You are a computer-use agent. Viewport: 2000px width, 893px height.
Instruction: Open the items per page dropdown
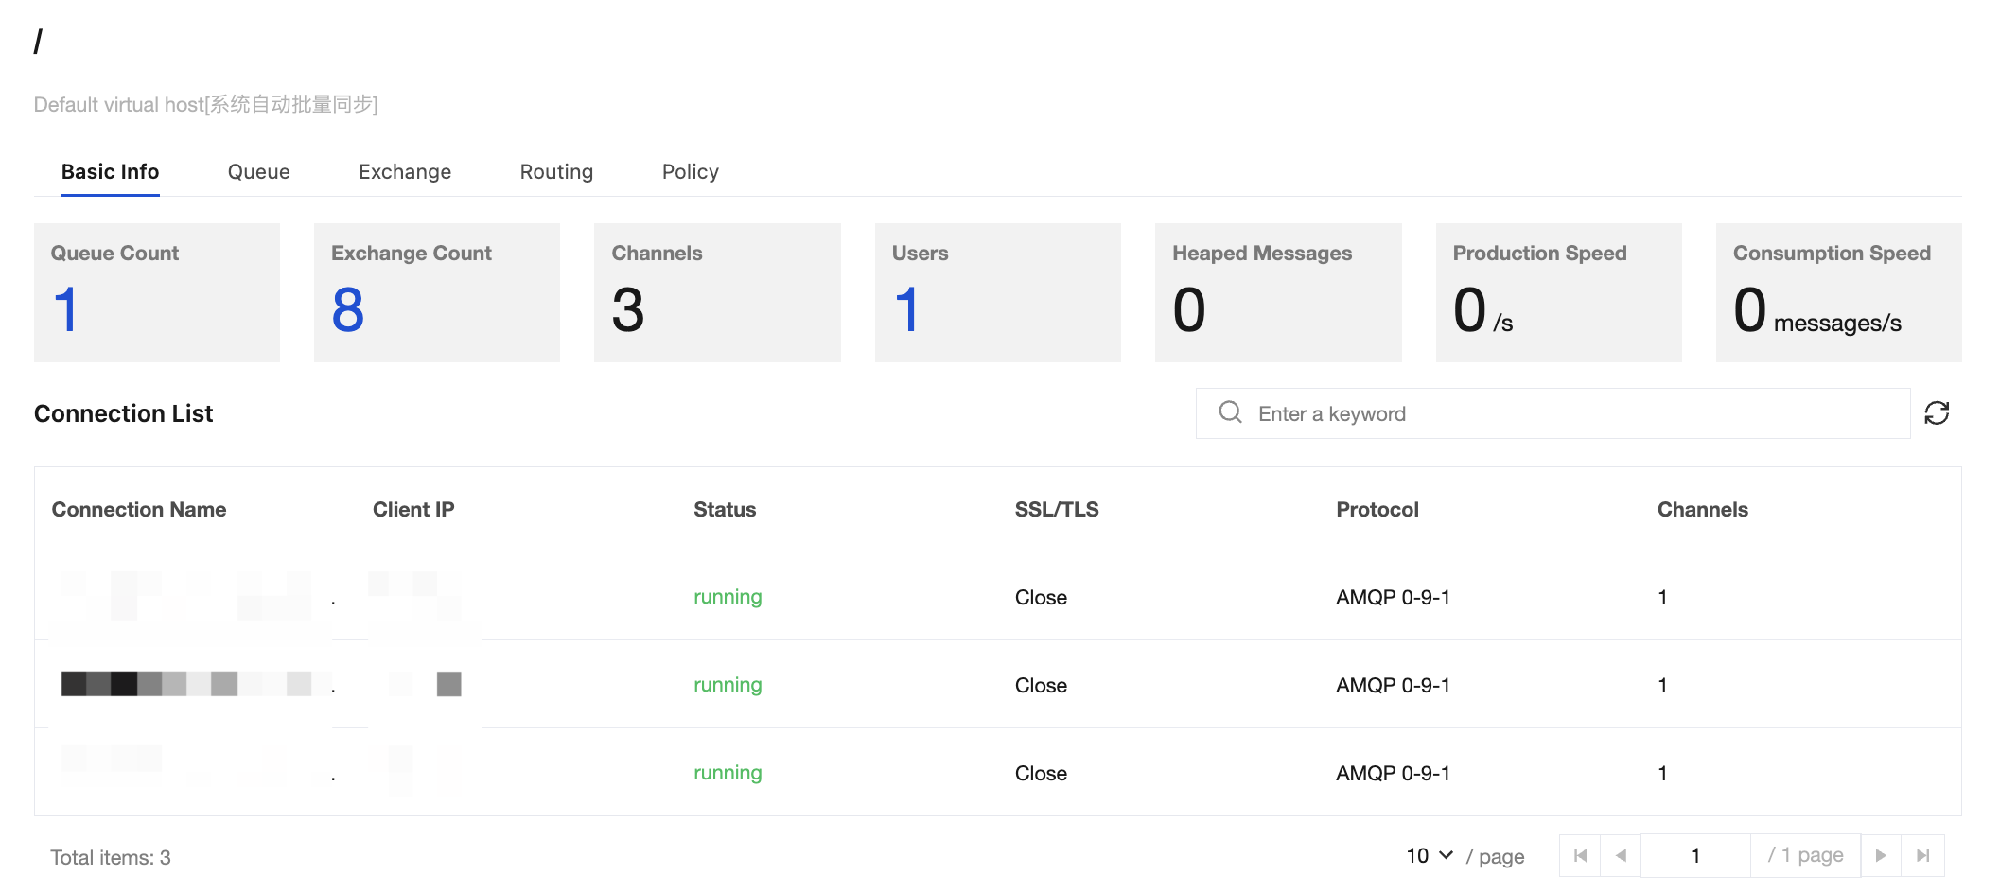point(1430,856)
